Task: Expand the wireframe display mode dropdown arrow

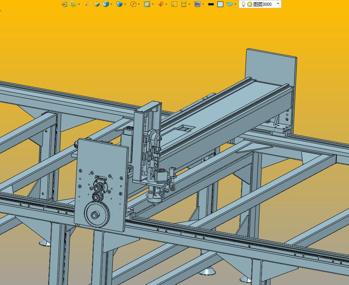Action: tap(139, 4)
